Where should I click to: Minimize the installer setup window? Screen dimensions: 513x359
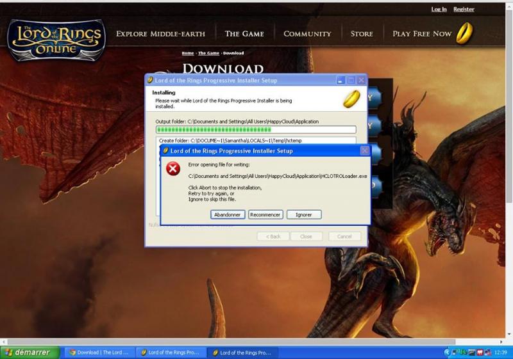click(341, 80)
